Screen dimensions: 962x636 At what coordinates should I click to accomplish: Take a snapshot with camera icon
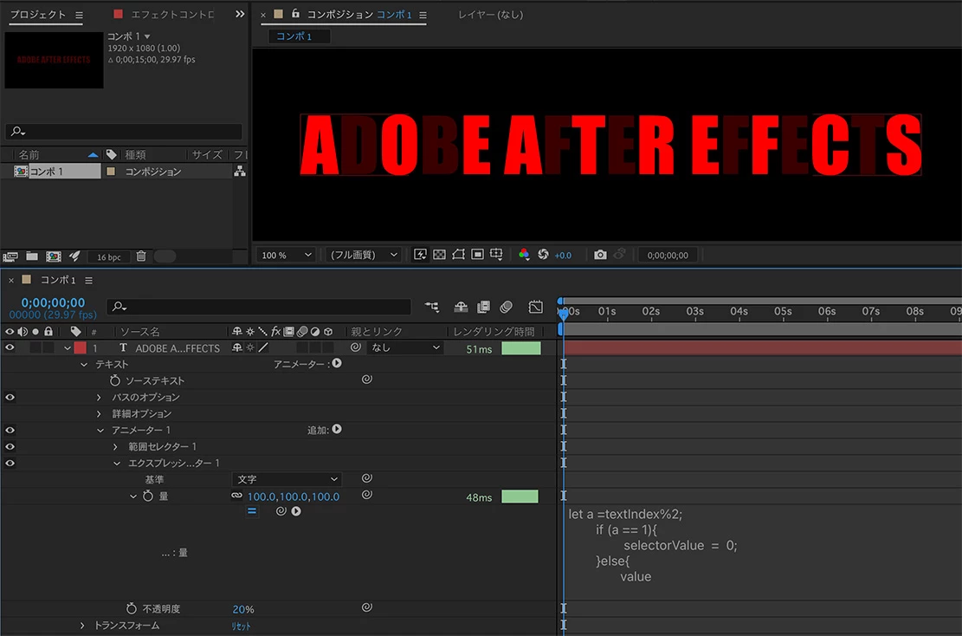click(600, 254)
